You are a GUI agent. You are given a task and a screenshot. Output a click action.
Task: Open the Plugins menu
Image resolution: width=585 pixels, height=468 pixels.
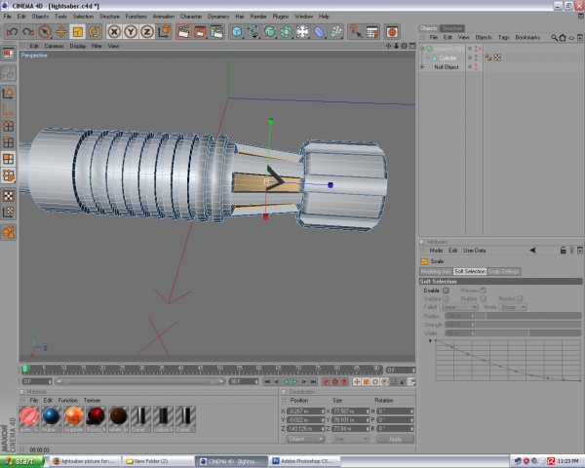281,17
